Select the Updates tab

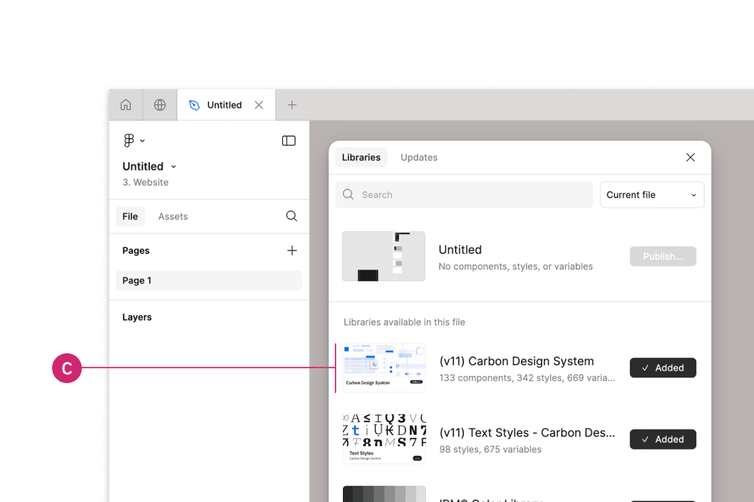coord(420,157)
